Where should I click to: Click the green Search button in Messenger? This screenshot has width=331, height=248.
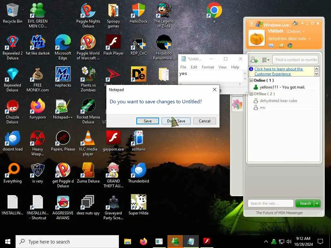305,203
